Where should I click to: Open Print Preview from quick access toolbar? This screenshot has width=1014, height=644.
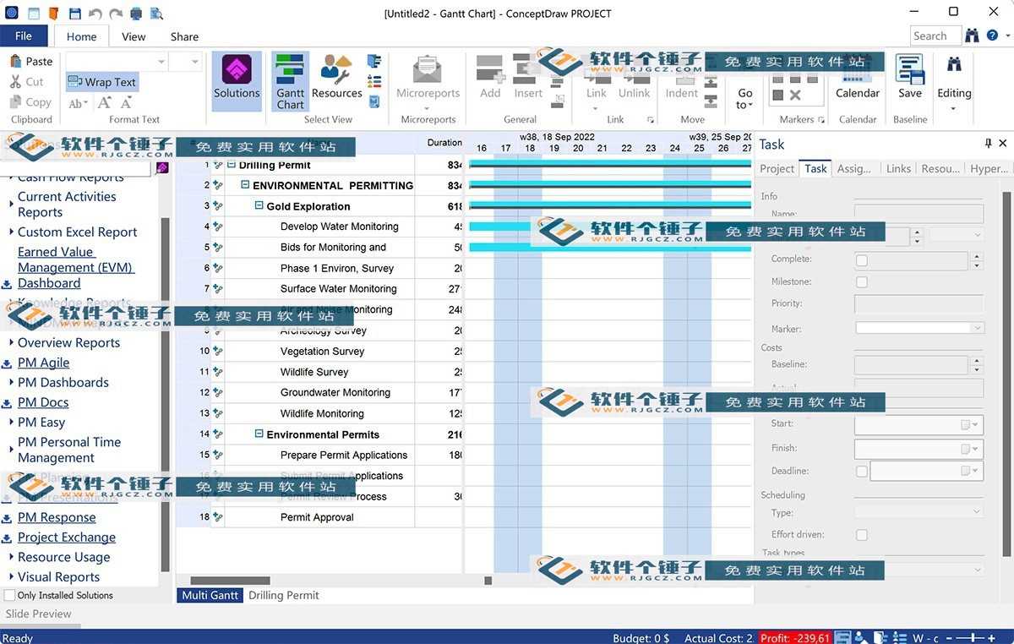pos(157,14)
